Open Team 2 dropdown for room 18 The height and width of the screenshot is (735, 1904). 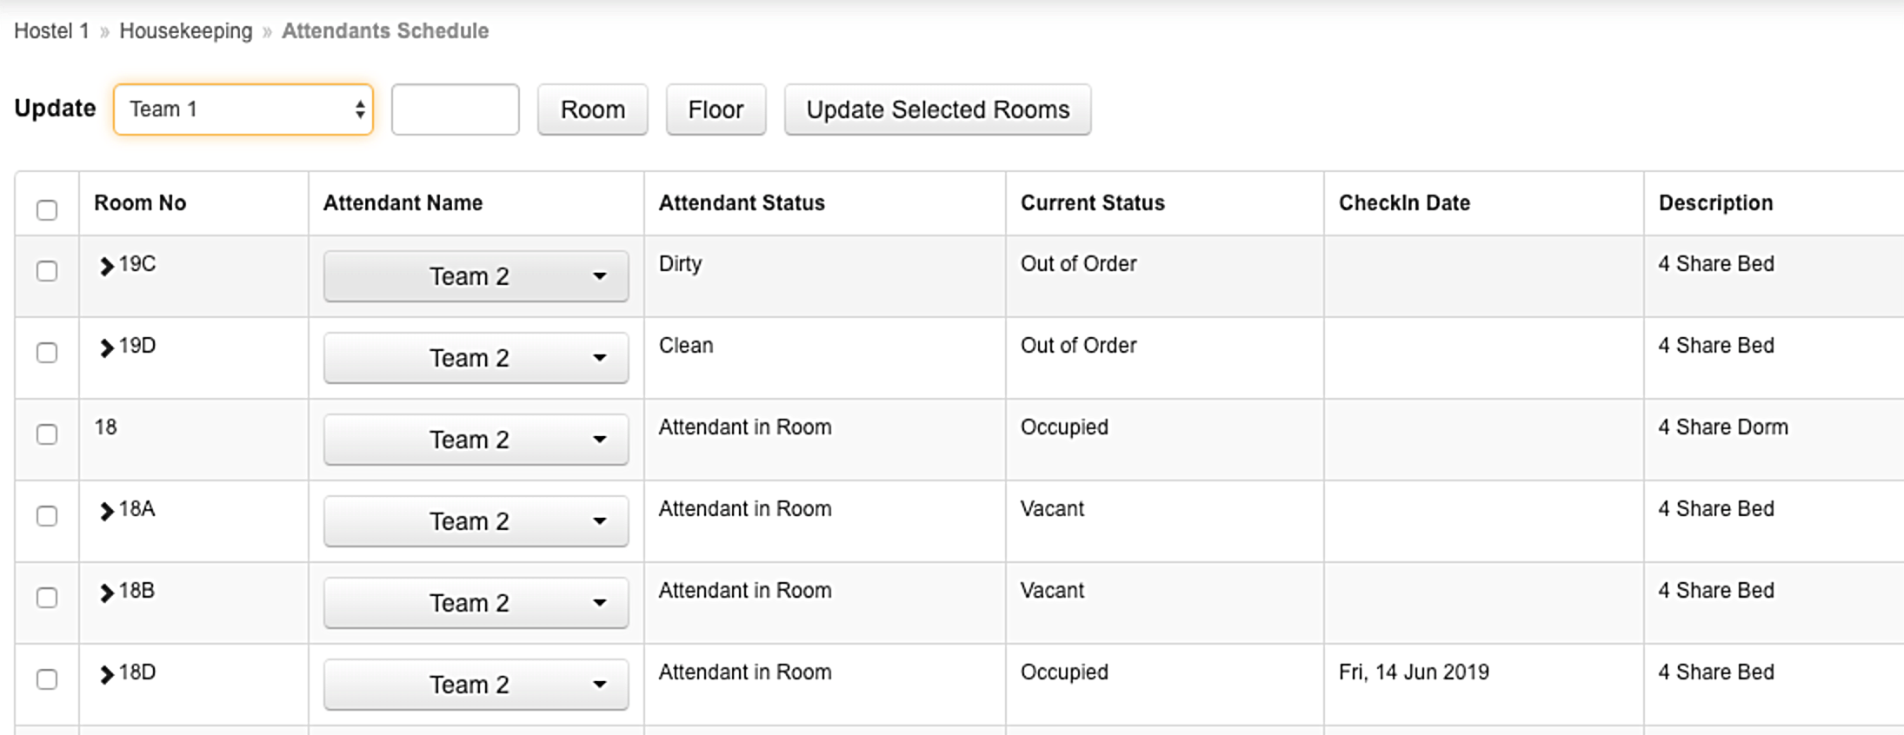tap(476, 440)
